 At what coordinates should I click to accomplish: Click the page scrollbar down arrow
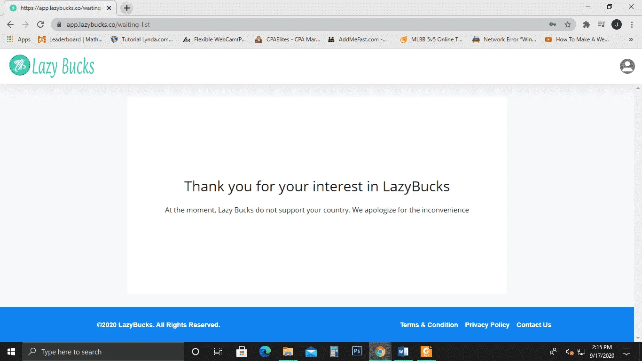[638, 338]
